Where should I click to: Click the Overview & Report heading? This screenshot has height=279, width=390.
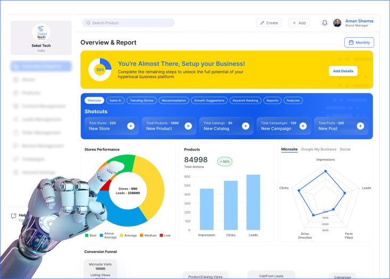click(109, 43)
